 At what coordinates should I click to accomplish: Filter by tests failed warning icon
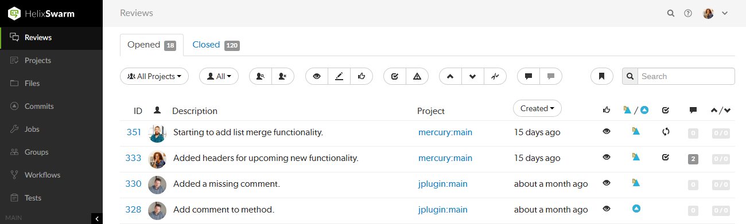point(417,76)
